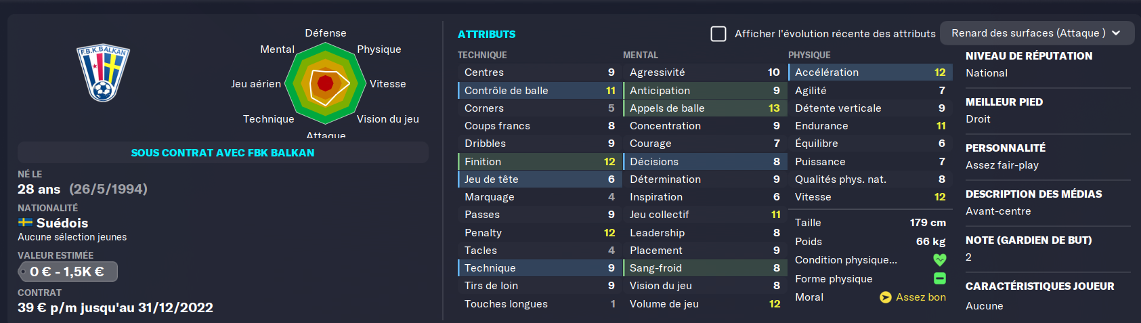Image resolution: width=1141 pixels, height=323 pixels.
Task: Open the FBK Balkan contract banner
Action: click(223, 153)
